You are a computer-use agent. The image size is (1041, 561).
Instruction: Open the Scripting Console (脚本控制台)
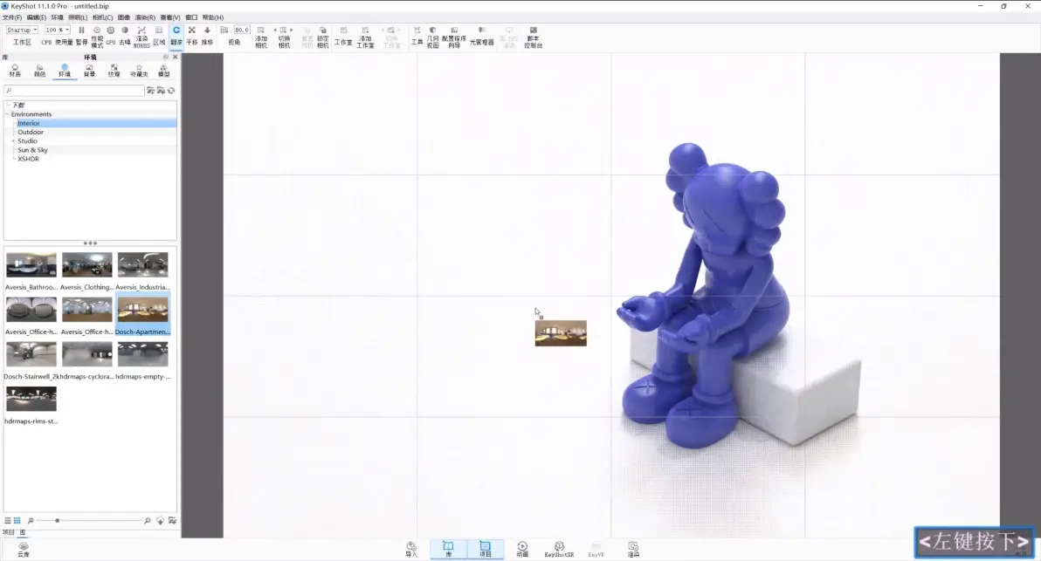533,37
